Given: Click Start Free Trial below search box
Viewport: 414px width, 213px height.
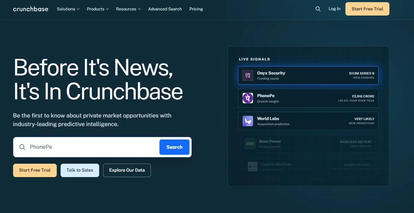Looking at the screenshot, I should pyautogui.click(x=35, y=170).
